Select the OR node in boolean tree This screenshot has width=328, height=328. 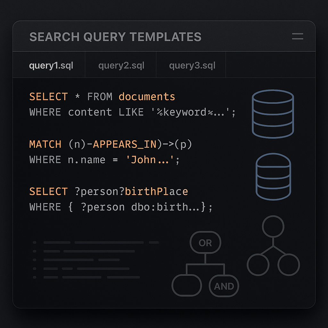click(205, 242)
